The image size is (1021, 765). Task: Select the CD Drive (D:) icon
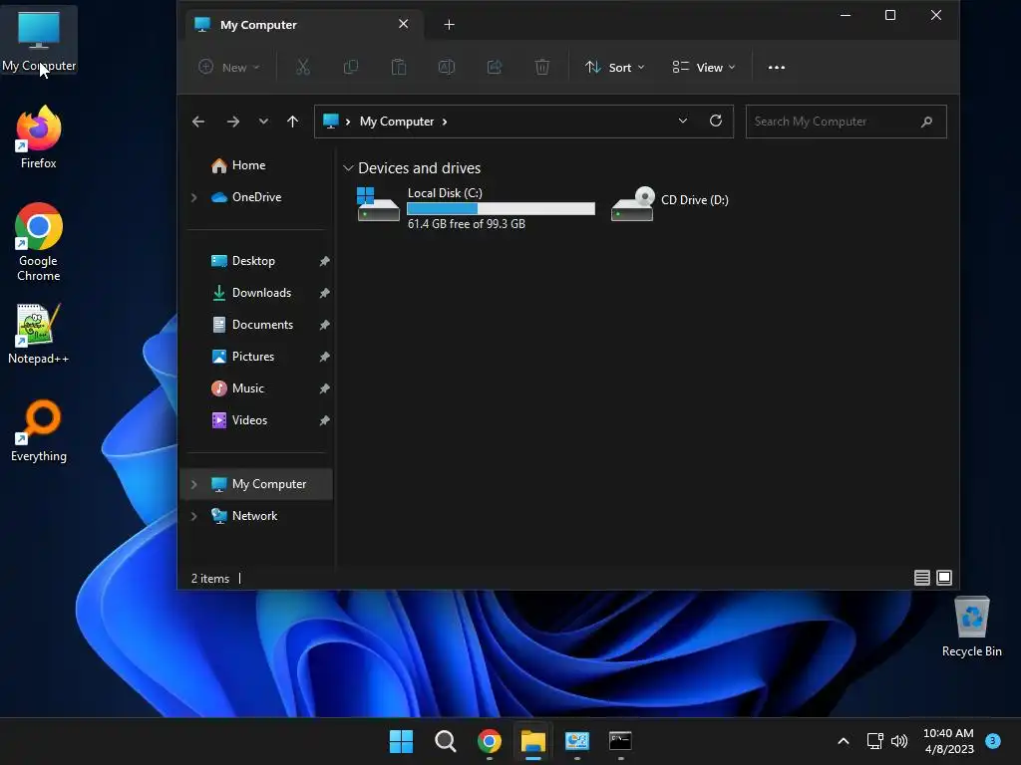(x=669, y=203)
